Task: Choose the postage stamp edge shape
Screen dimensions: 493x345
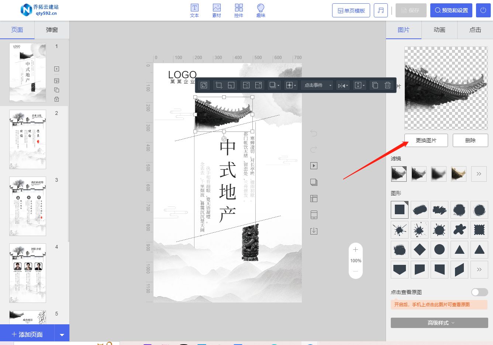Action: click(x=479, y=230)
